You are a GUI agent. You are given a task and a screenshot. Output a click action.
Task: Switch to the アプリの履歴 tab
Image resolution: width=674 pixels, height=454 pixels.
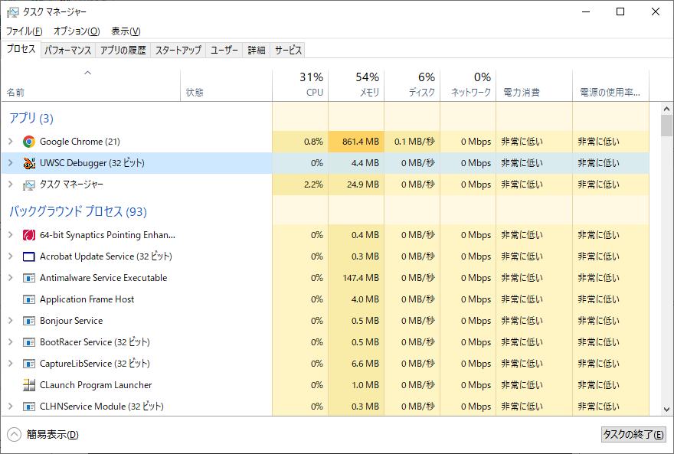tap(123, 51)
